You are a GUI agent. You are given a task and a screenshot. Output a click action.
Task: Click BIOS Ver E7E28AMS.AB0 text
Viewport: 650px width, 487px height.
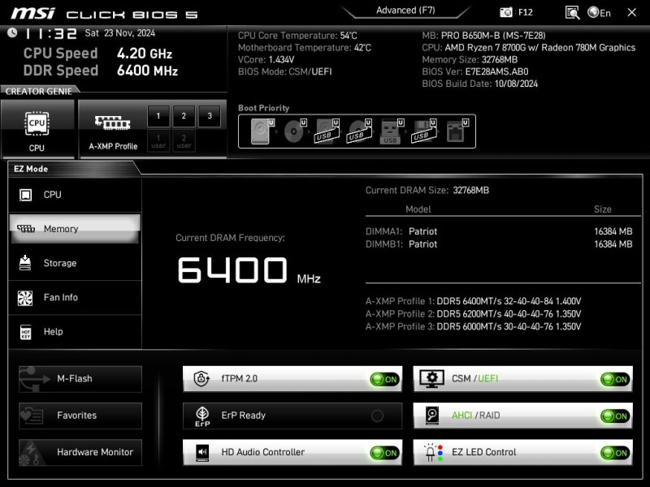coord(475,71)
